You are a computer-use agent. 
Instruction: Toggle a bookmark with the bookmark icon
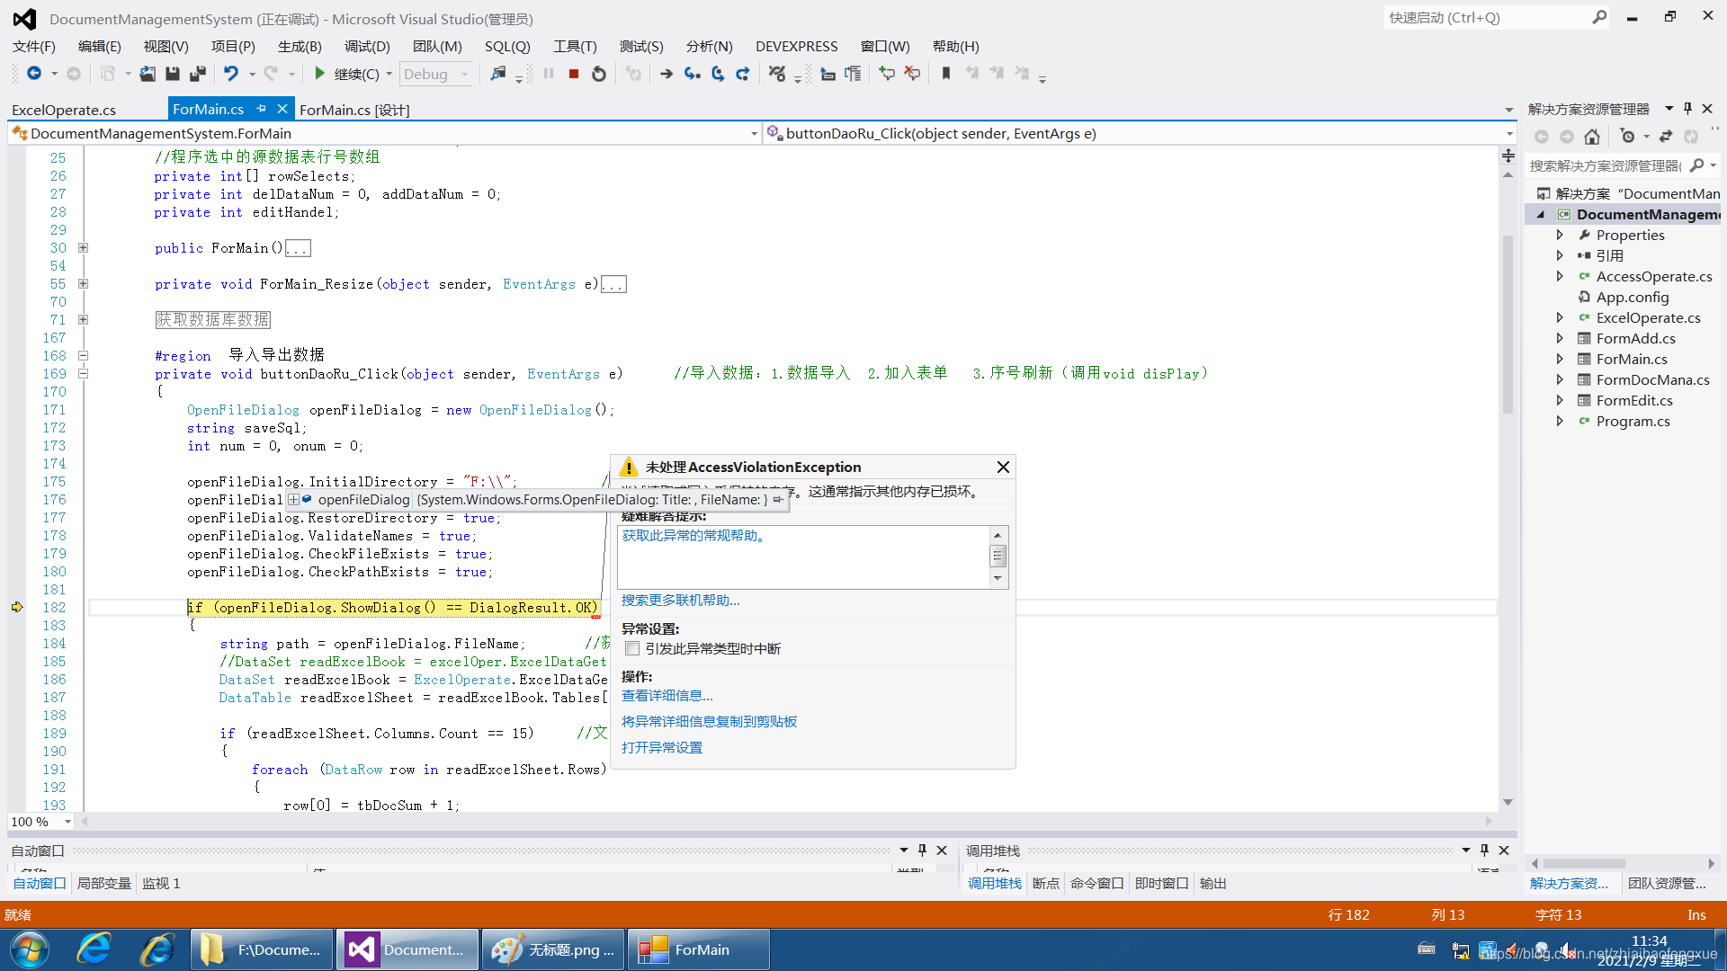coord(945,74)
